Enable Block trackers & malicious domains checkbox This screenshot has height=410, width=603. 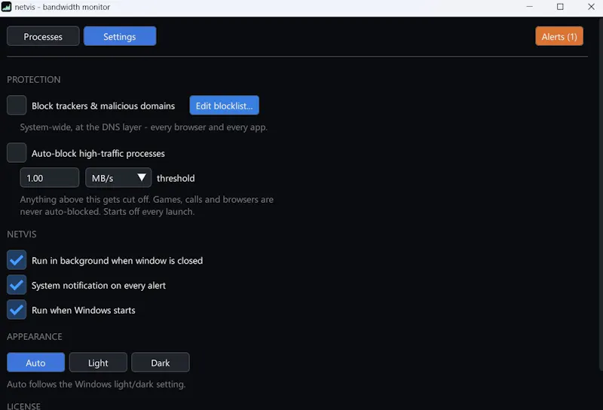point(17,105)
